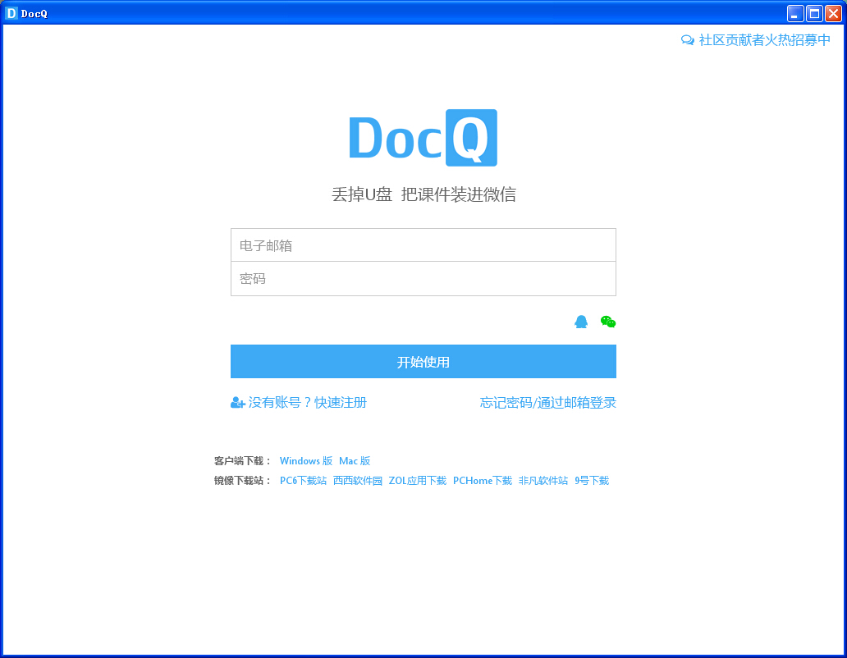This screenshot has width=847, height=658.
Task: Open 社区贡献者火热招募中 link
Action: [x=764, y=40]
